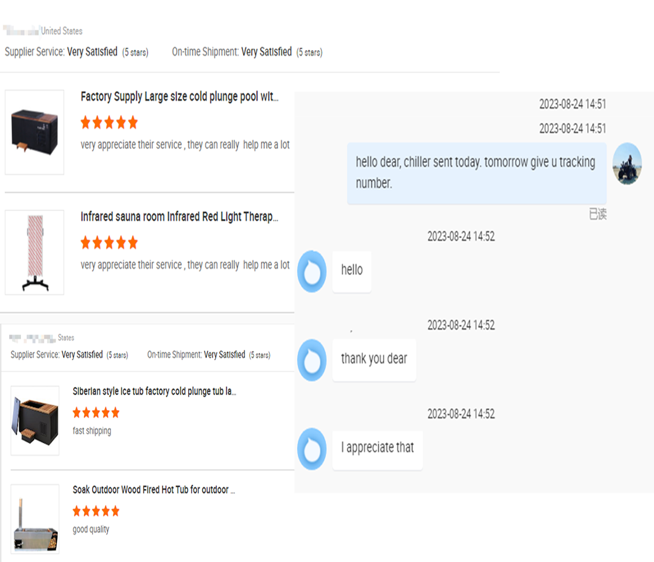
Task: Click the infrared sauna star rating
Action: [x=109, y=243]
